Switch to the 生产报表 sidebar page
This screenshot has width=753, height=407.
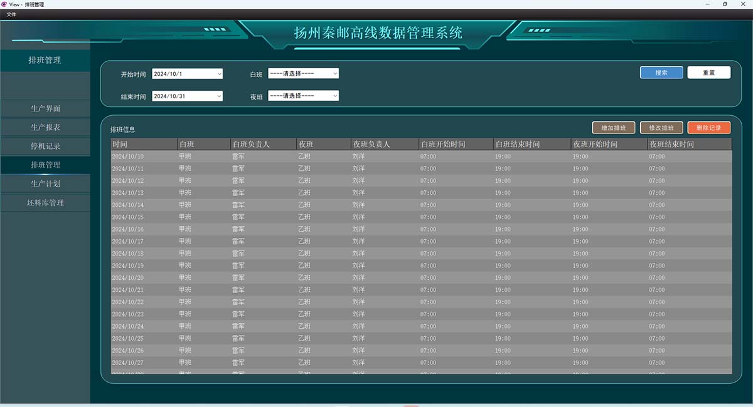pyautogui.click(x=45, y=127)
